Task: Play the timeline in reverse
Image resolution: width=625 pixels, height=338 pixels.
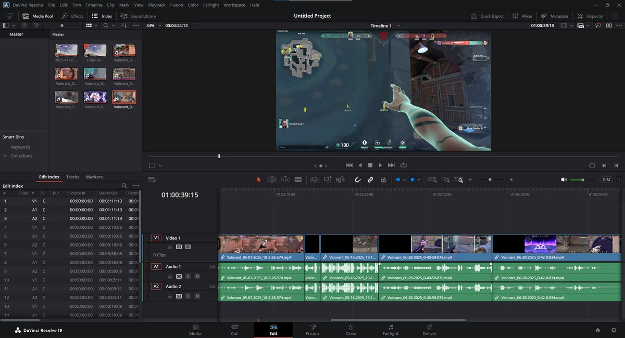Action: click(x=360, y=165)
